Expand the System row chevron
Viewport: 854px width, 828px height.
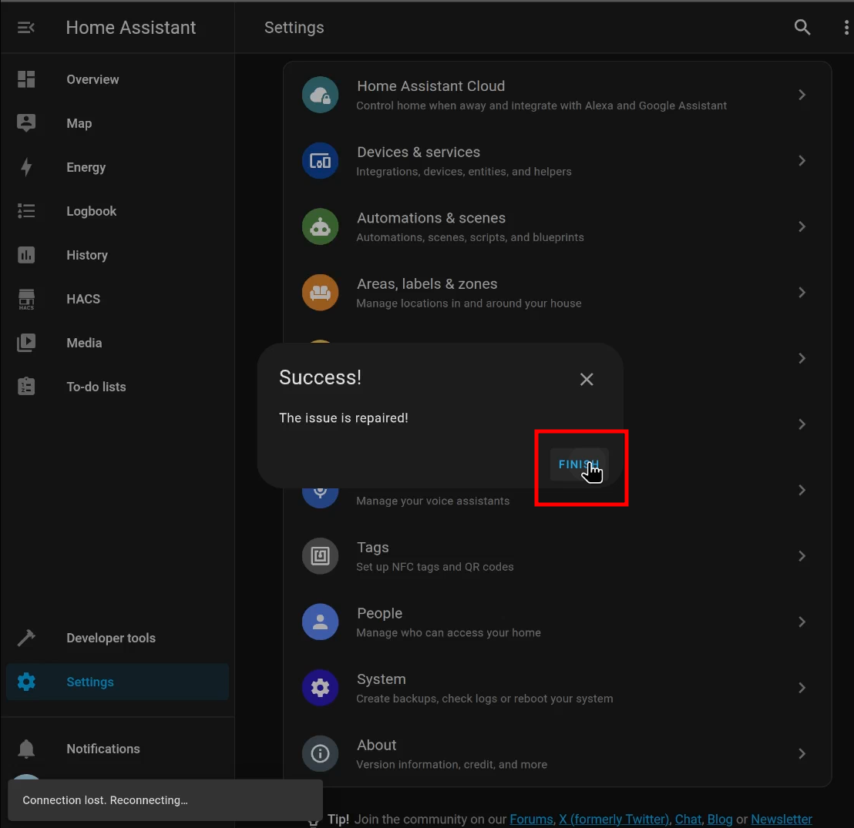point(802,688)
